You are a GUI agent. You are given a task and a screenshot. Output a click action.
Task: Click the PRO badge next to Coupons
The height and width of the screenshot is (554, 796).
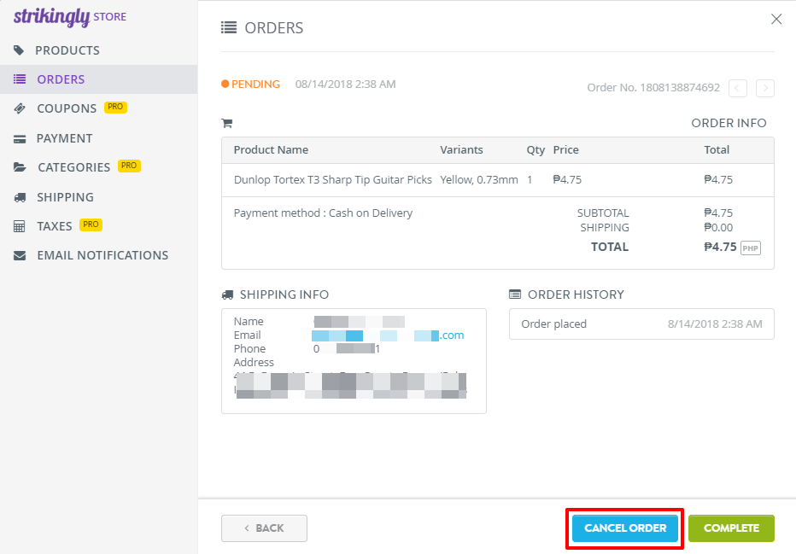[x=115, y=108]
